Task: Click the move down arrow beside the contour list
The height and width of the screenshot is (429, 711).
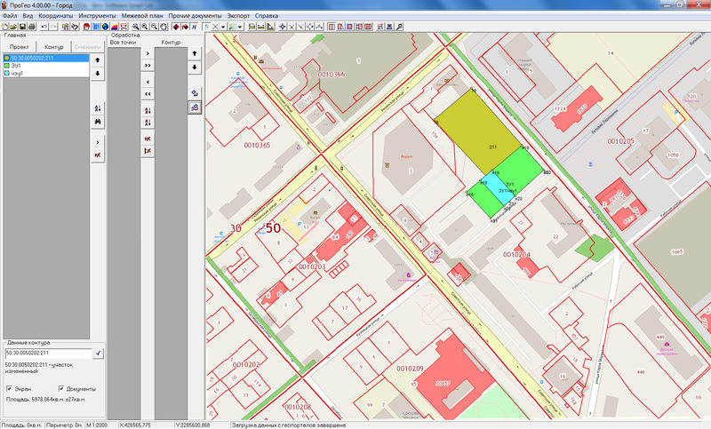Action: click(98, 72)
